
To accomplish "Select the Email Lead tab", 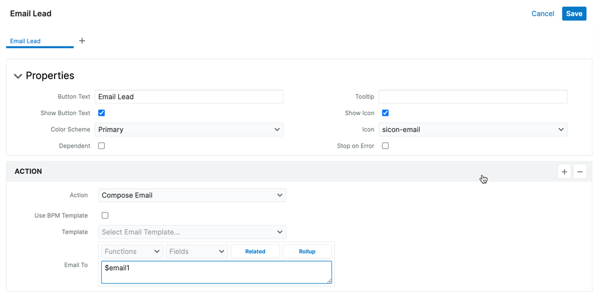I will point(26,41).
